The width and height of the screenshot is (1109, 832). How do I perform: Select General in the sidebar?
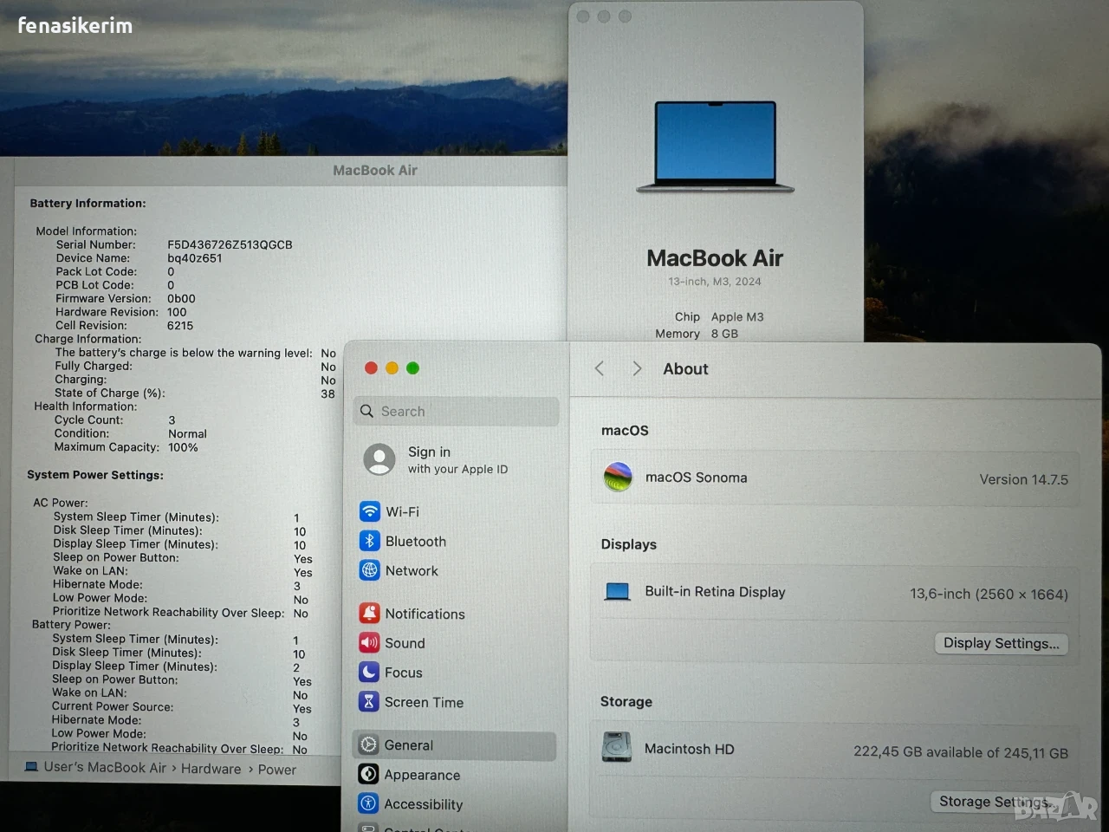coord(455,745)
